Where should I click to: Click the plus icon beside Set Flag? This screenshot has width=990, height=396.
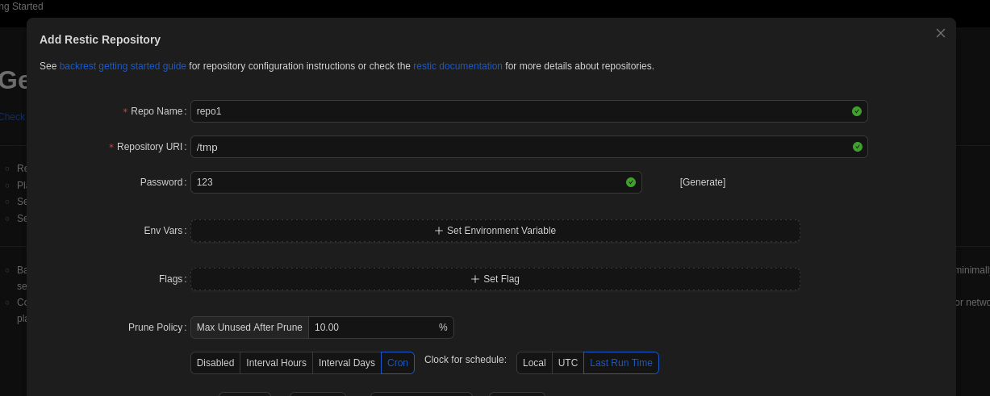[x=475, y=279]
